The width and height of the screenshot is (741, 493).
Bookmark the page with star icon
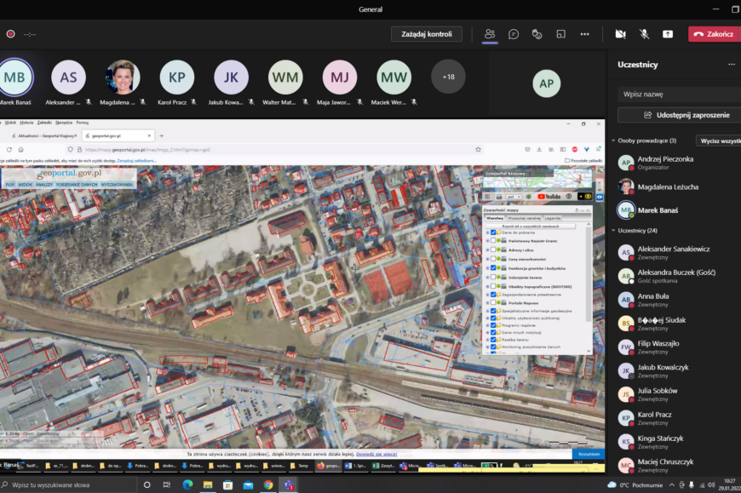479,150
